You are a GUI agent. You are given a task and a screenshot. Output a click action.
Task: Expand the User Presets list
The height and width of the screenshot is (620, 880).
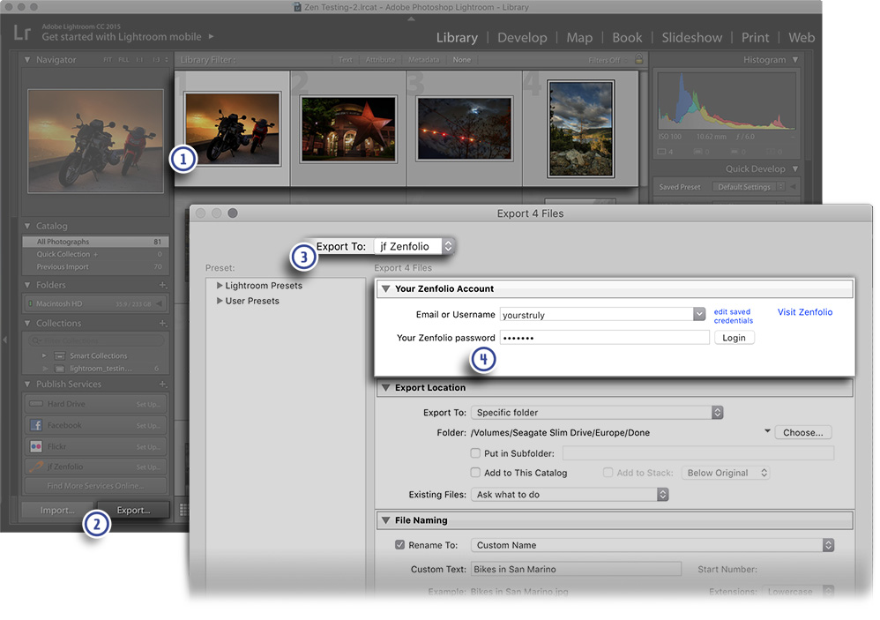(220, 301)
